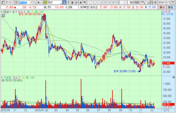Viewport: 176px width, 113px height.
Task: Click the add candlestick chart type icon
Action: (143, 2)
